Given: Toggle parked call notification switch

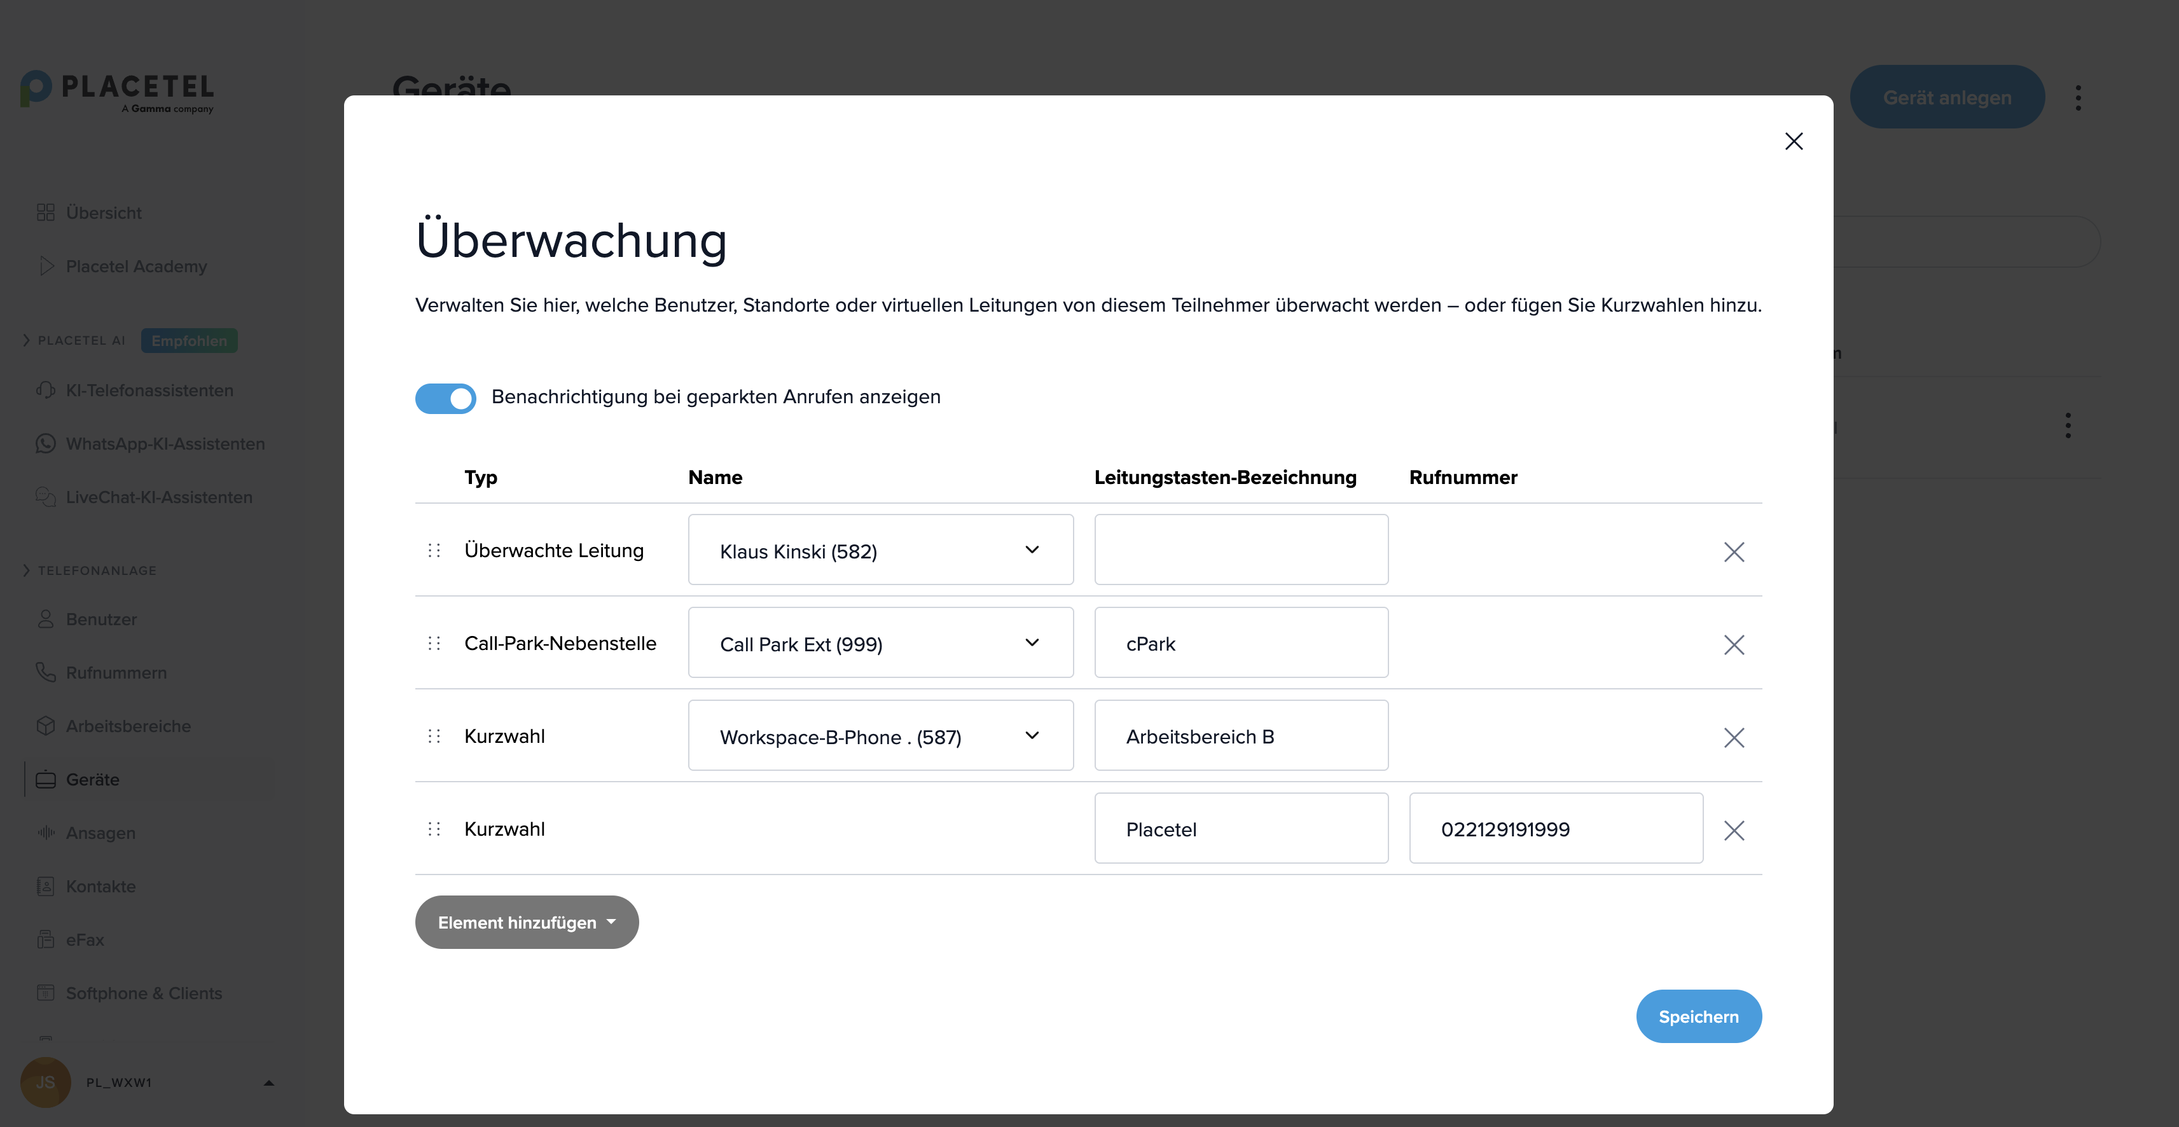Looking at the screenshot, I should [445, 398].
